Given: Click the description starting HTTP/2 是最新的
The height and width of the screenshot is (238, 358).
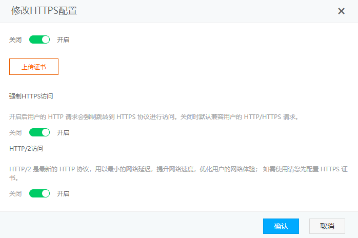Looking at the screenshot, I should click(x=178, y=173).
